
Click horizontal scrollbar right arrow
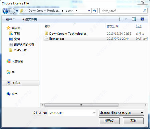146,105
